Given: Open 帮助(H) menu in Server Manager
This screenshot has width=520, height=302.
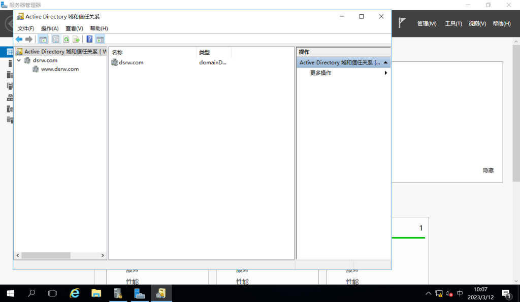Looking at the screenshot, I should [501, 24].
